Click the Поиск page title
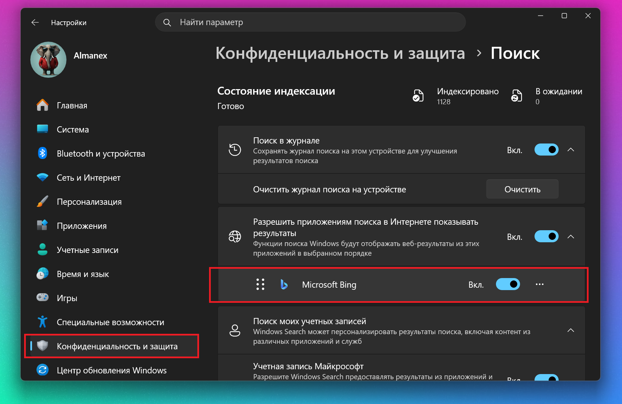The image size is (622, 404). coord(515,54)
